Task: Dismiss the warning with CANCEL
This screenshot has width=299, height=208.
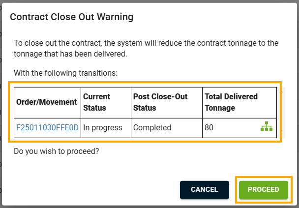Action: 205,190
